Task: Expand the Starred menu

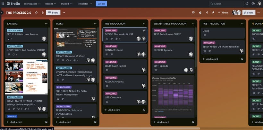Action: [x=67, y=4]
